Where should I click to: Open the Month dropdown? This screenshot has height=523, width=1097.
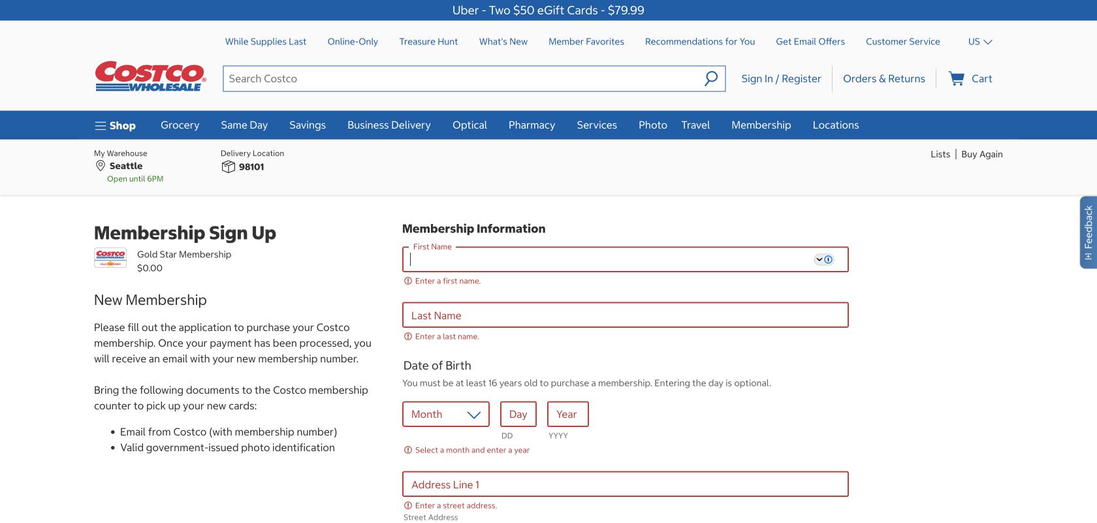coord(446,414)
